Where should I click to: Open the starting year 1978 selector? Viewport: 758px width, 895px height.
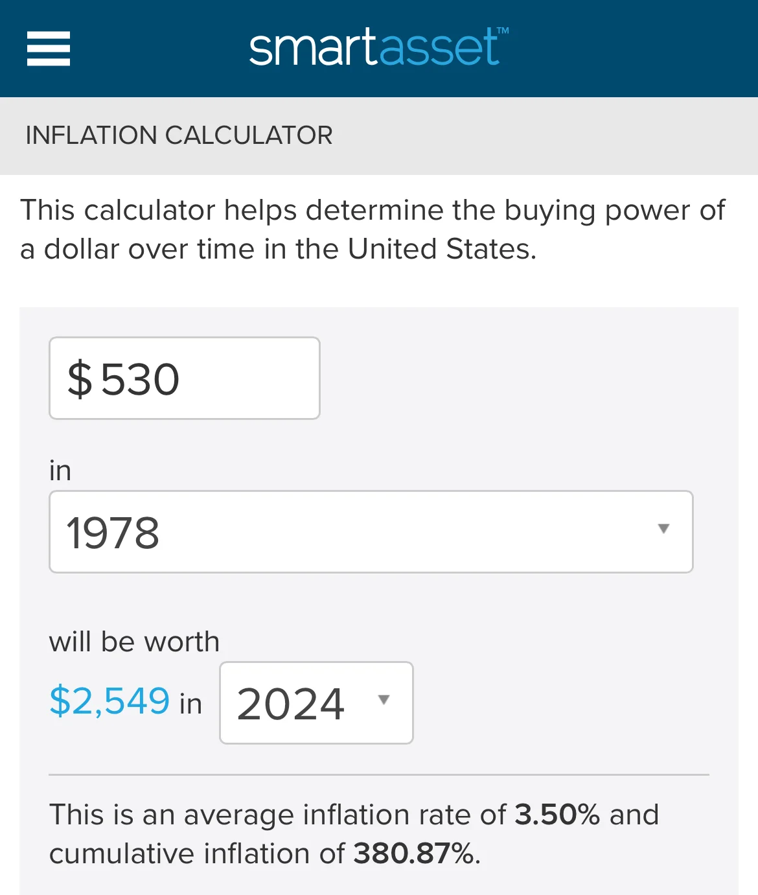pyautogui.click(x=371, y=531)
